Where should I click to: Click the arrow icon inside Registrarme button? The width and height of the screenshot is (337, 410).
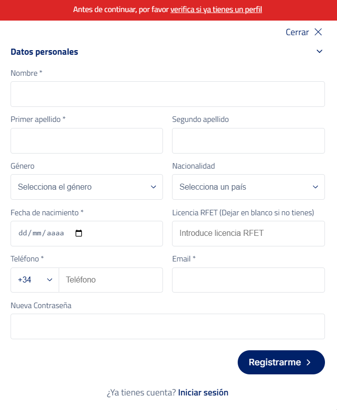pos(308,362)
